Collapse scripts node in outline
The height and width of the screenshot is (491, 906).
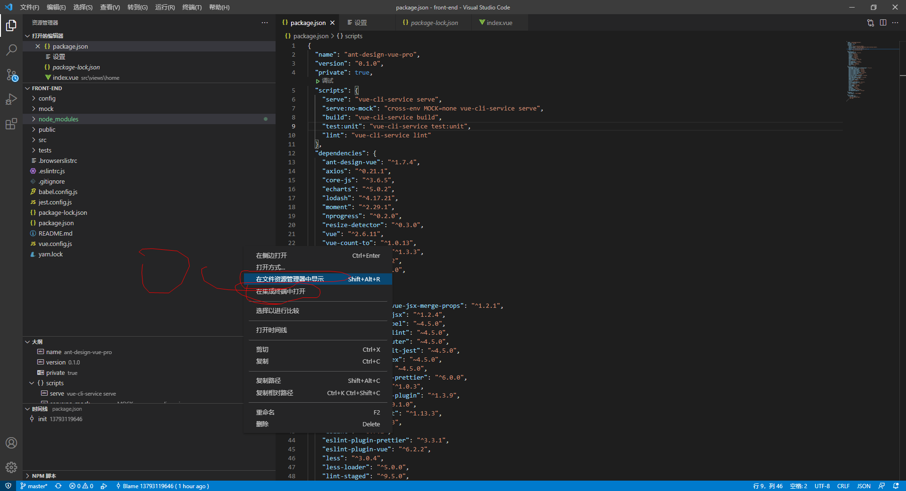coord(32,383)
